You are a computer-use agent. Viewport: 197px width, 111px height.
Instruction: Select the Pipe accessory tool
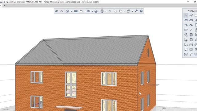(186, 40)
